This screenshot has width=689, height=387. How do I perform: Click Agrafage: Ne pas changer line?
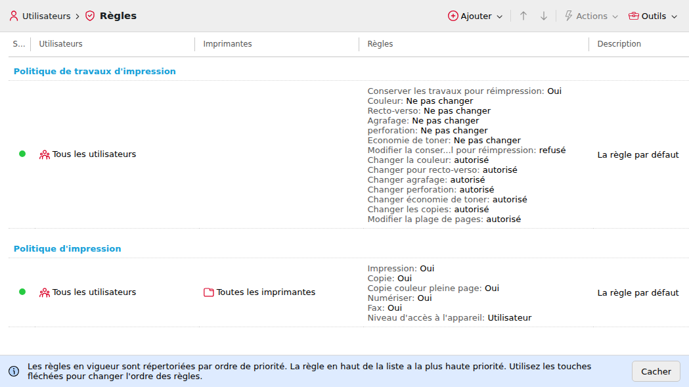point(423,120)
